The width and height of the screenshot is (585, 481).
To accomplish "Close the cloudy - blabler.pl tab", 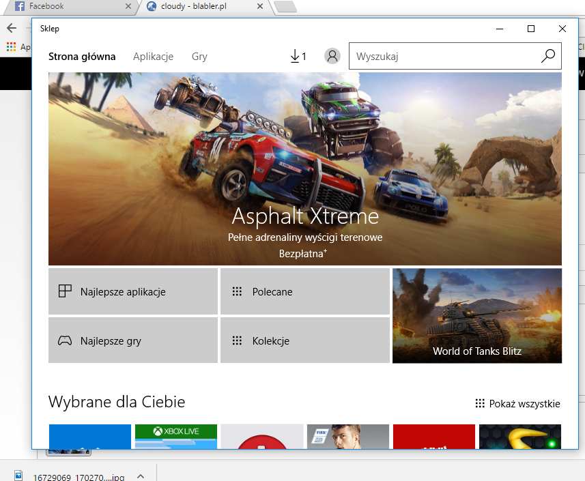I will pyautogui.click(x=260, y=6).
